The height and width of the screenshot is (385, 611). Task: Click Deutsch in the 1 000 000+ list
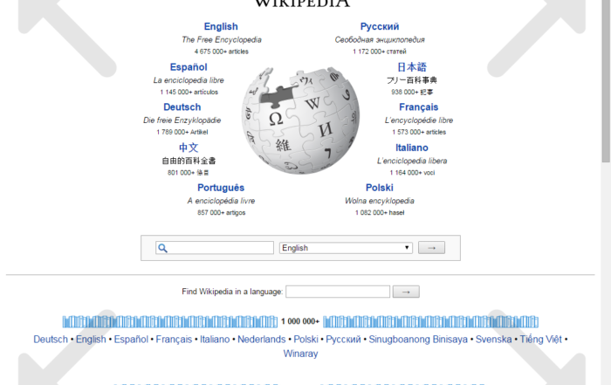pos(51,340)
